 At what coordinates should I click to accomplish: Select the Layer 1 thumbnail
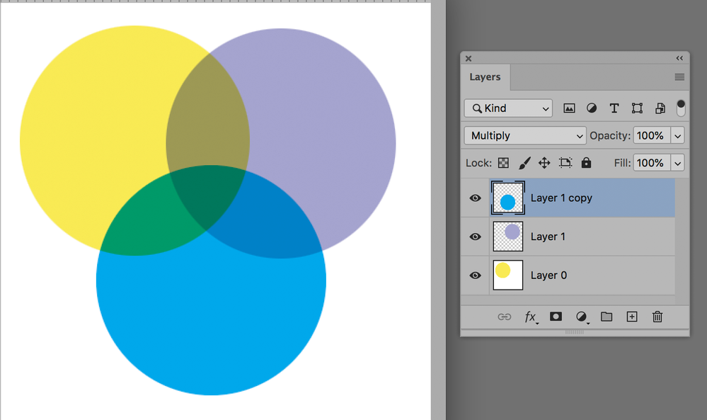pos(507,236)
